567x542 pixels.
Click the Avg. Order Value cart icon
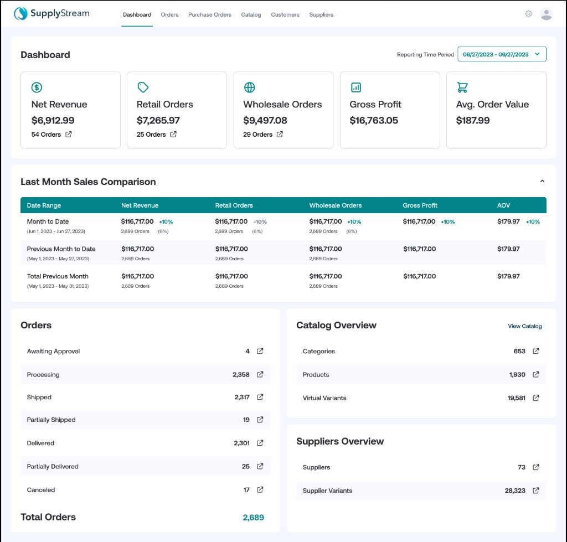462,87
